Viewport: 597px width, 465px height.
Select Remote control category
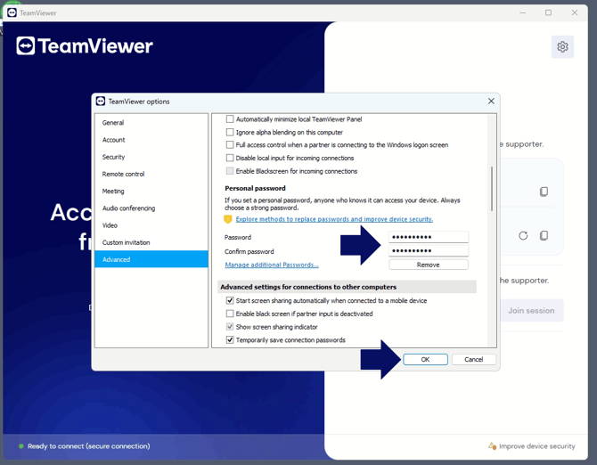tap(151, 174)
